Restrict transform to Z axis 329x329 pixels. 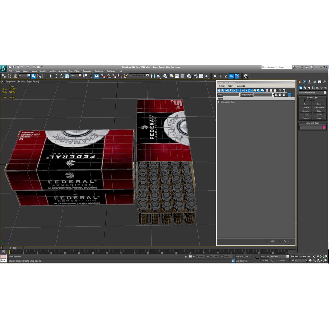[226, 76]
